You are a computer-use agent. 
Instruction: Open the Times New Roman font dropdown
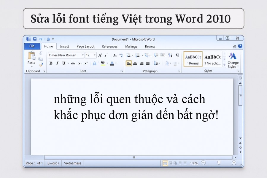pyautogui.click(x=82, y=55)
